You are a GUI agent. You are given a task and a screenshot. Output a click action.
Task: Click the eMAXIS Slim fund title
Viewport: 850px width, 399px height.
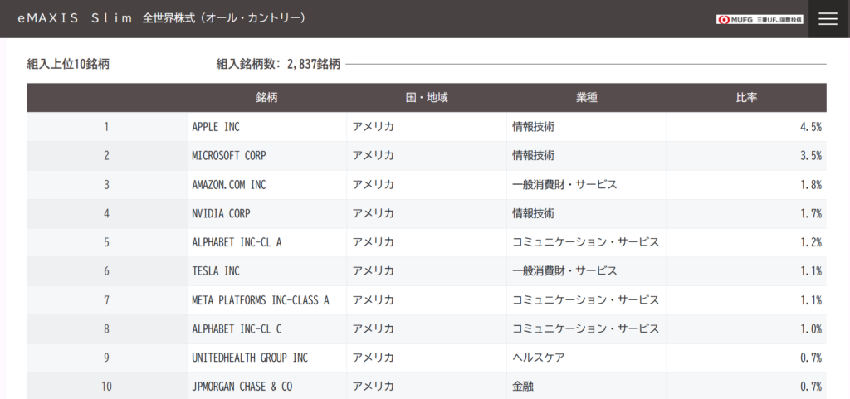coord(162,18)
